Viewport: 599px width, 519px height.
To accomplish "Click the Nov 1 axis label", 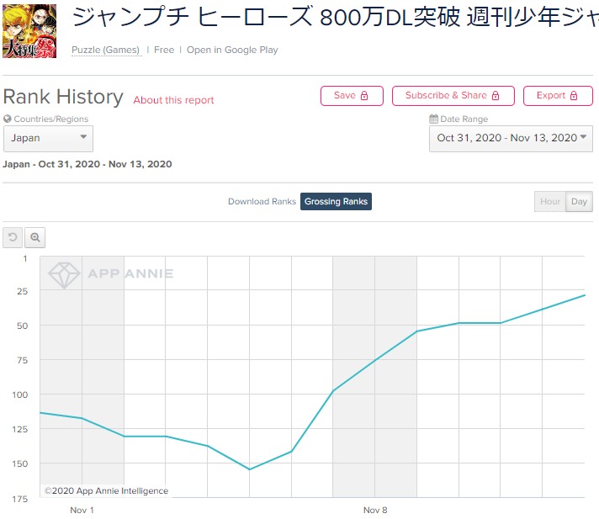I will (x=82, y=511).
